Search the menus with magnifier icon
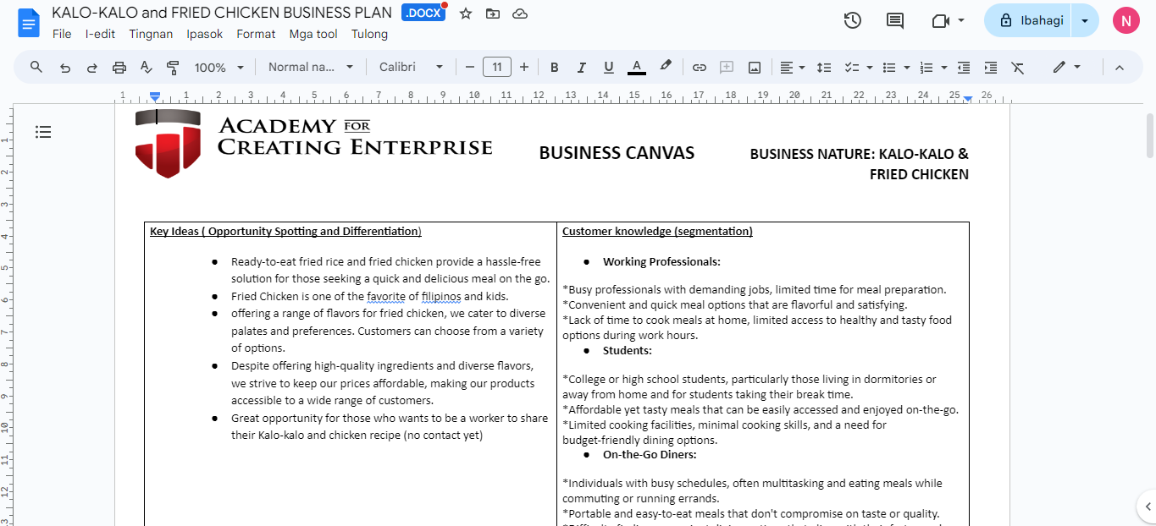Screen dimensions: 1156x526 (36, 67)
